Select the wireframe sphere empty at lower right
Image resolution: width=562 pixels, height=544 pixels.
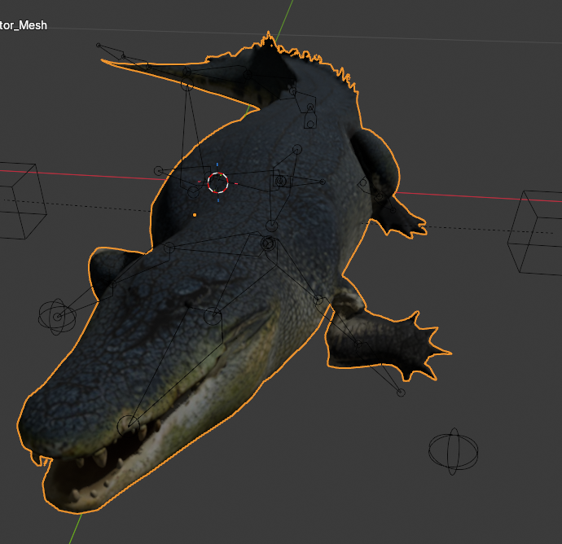[x=454, y=451]
